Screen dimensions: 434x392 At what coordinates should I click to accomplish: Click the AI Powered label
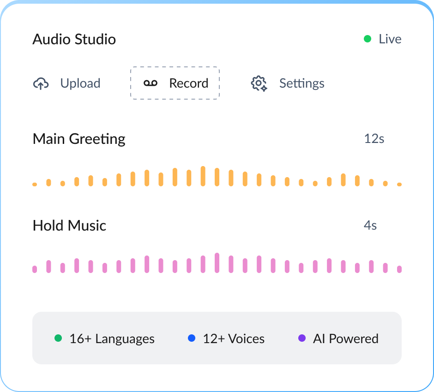click(x=345, y=339)
